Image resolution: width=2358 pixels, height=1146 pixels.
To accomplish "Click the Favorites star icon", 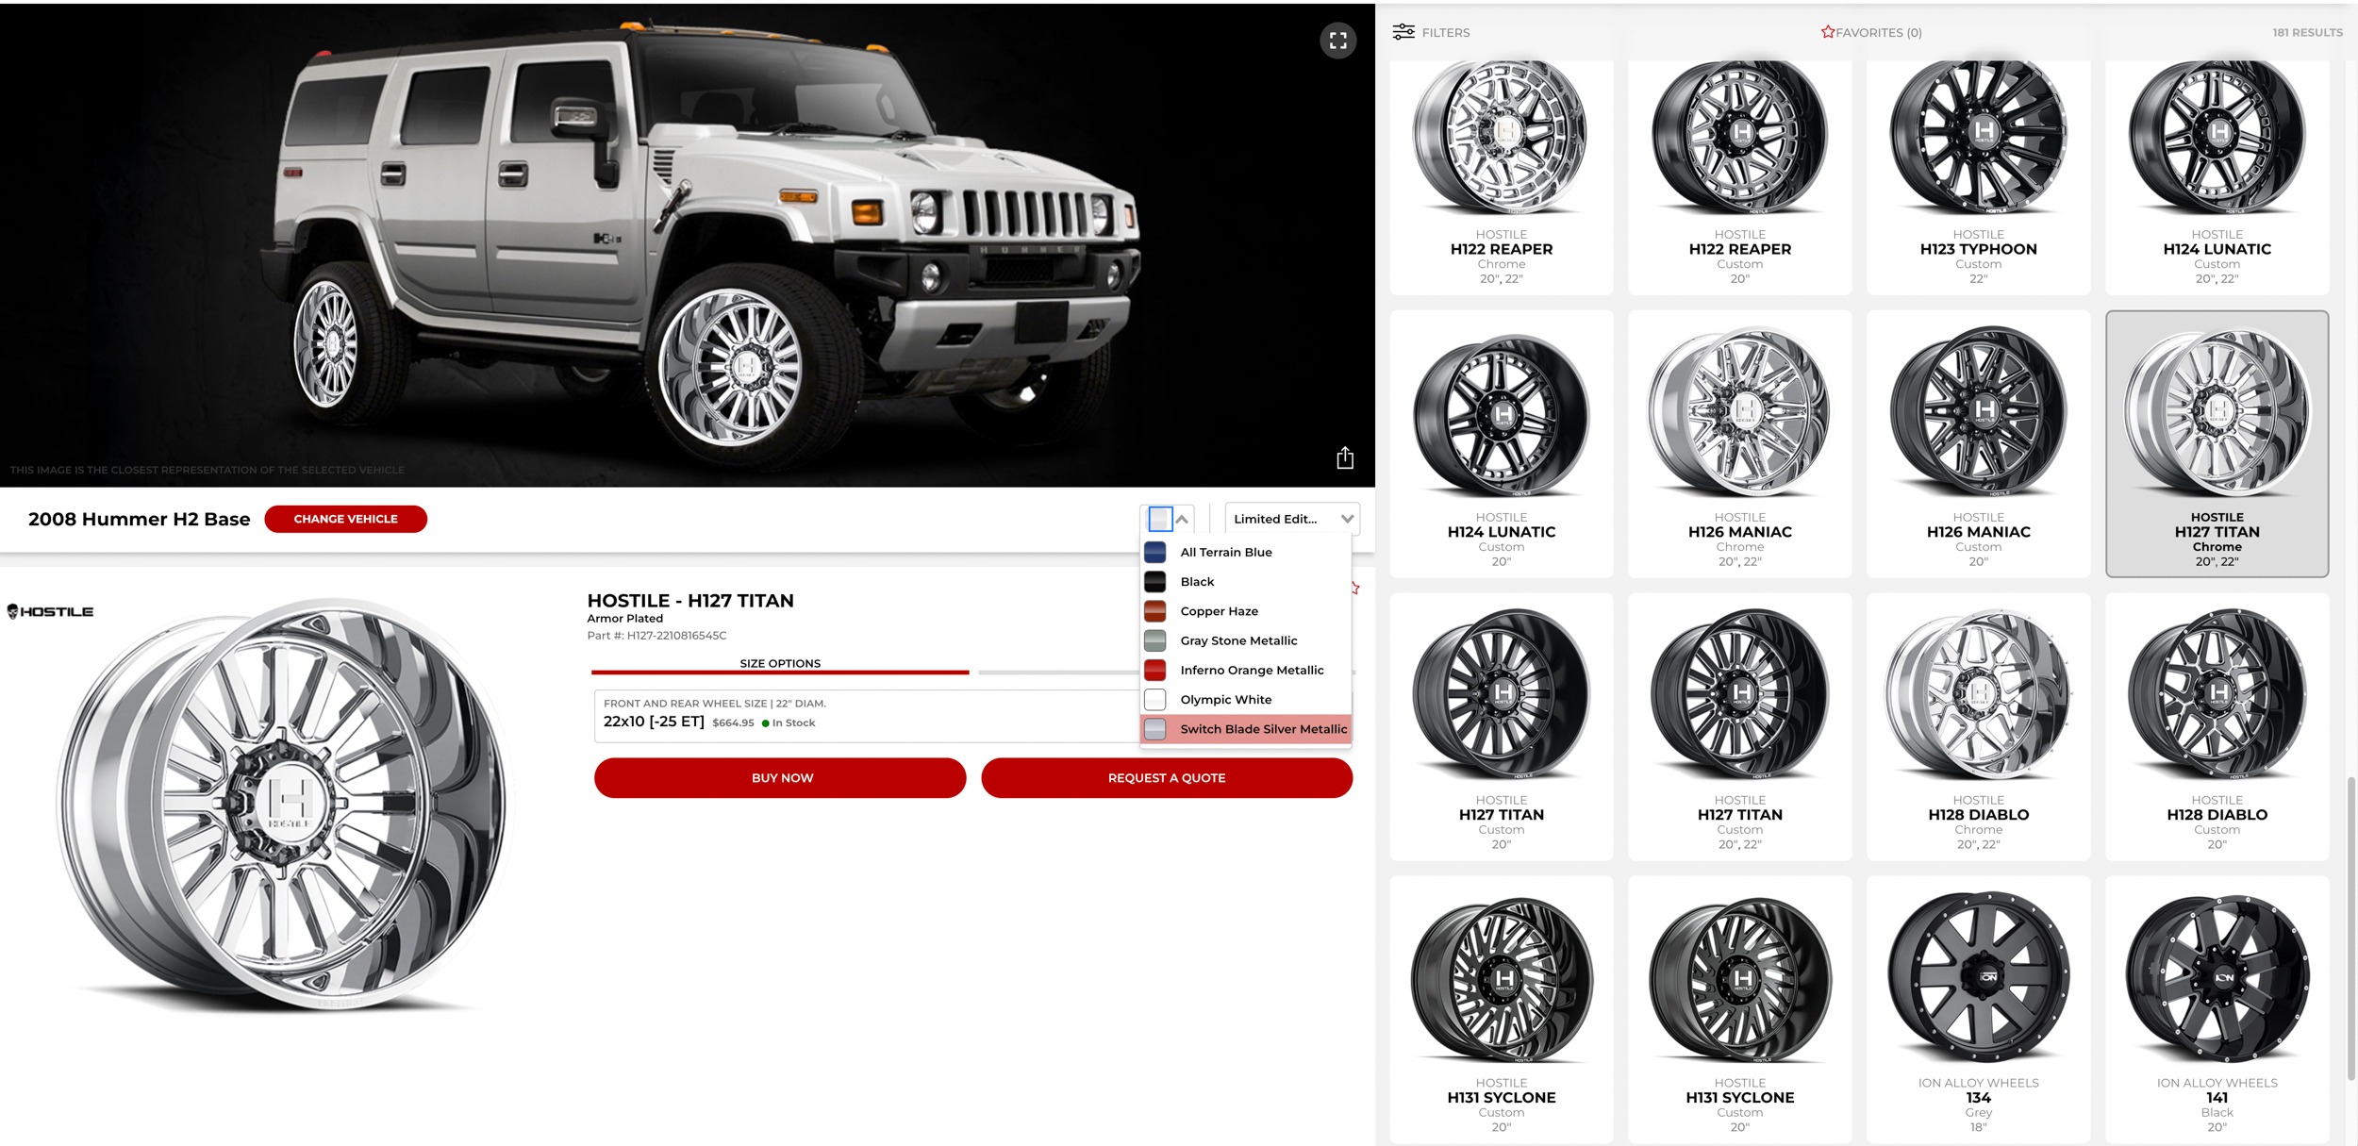I will (1828, 32).
